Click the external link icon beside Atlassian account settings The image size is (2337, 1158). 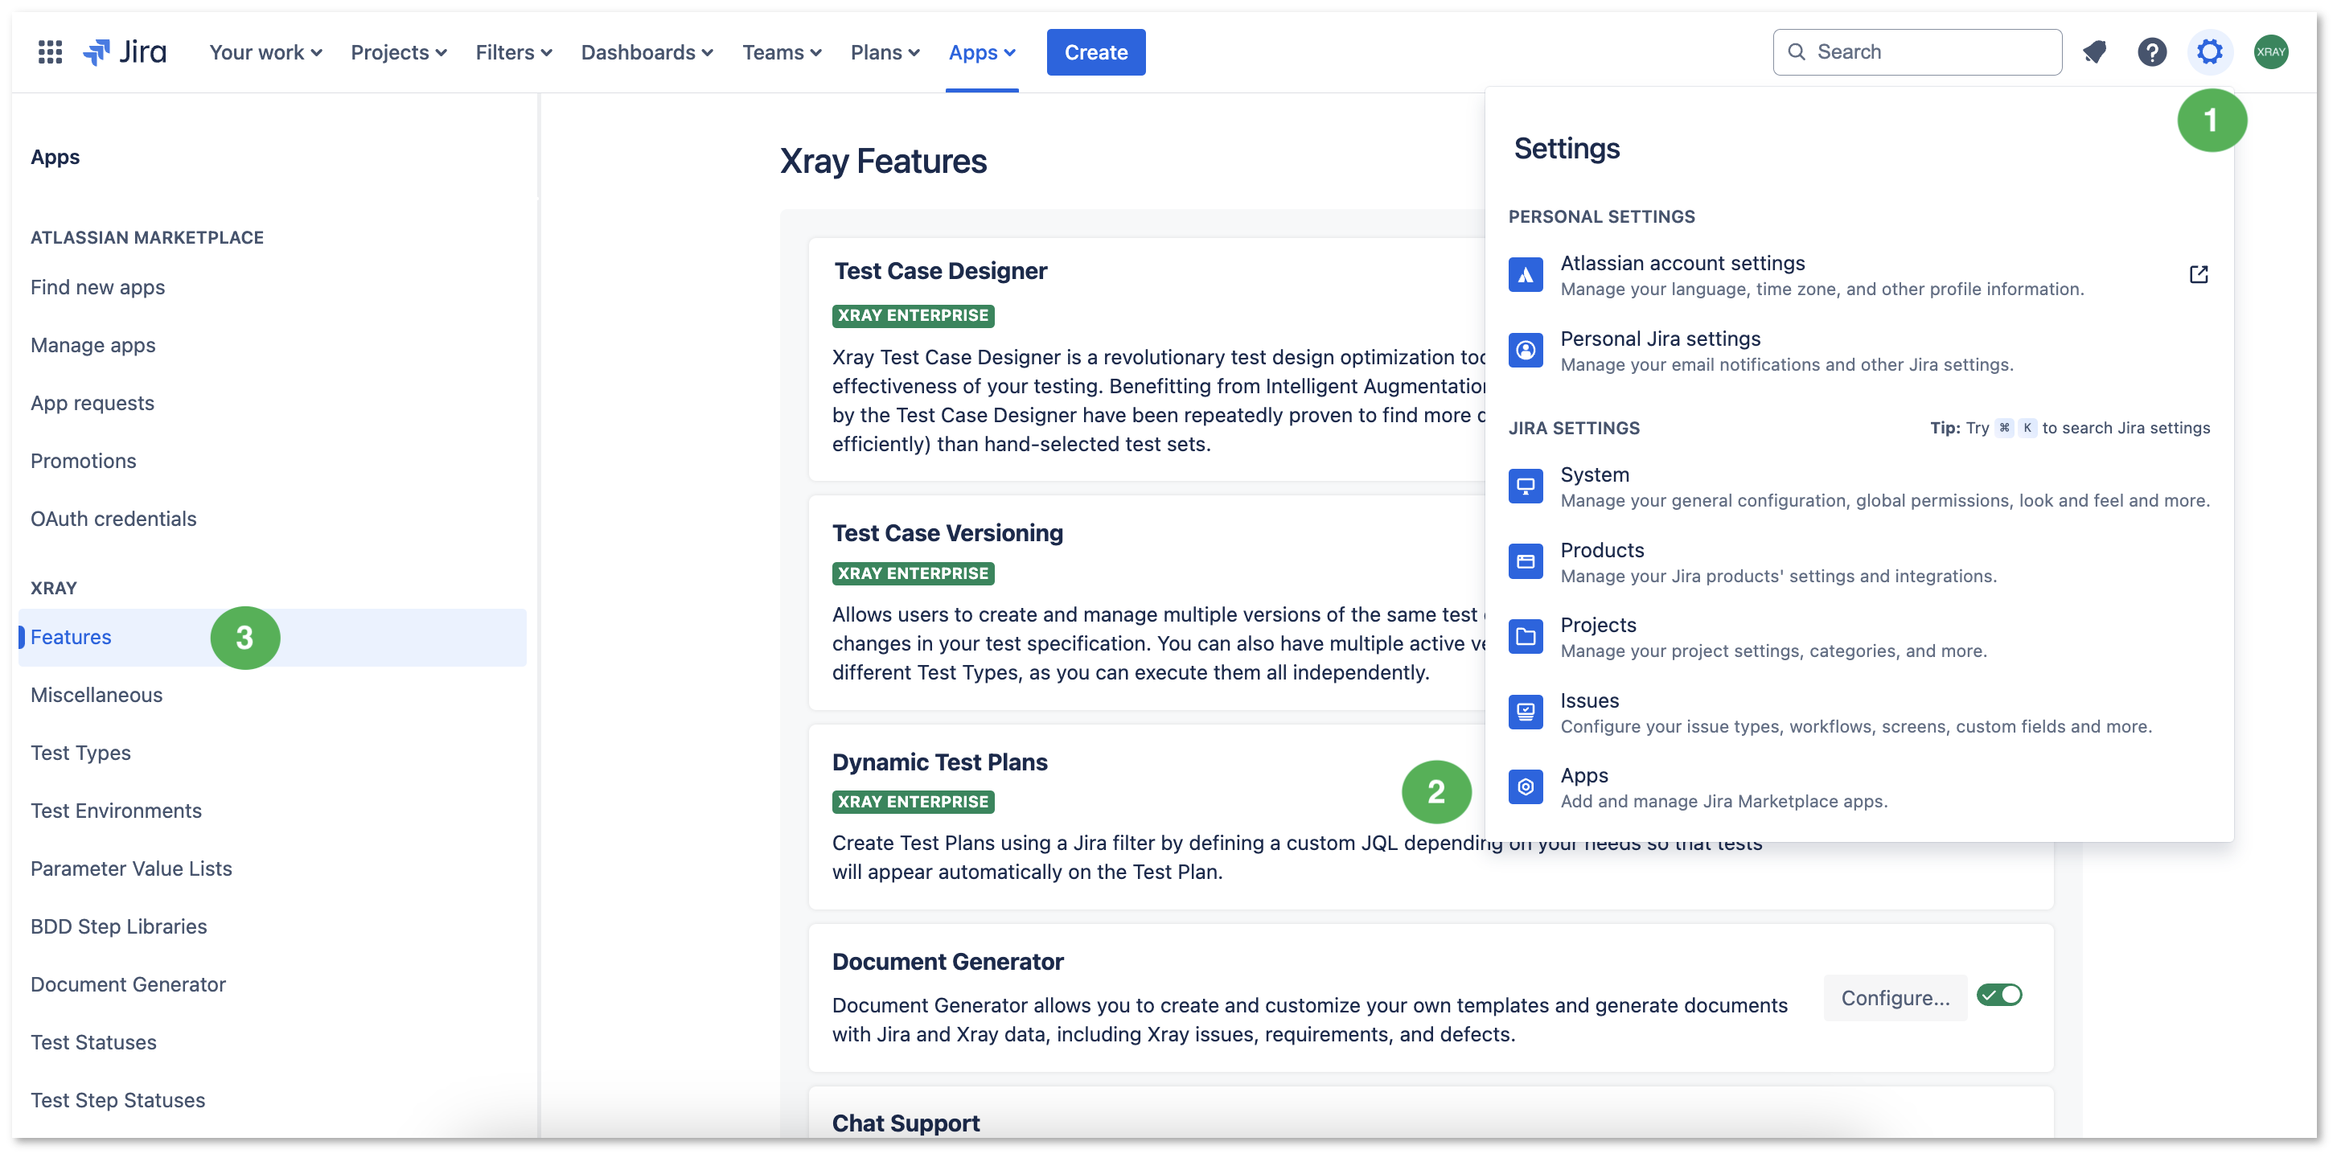tap(2198, 274)
